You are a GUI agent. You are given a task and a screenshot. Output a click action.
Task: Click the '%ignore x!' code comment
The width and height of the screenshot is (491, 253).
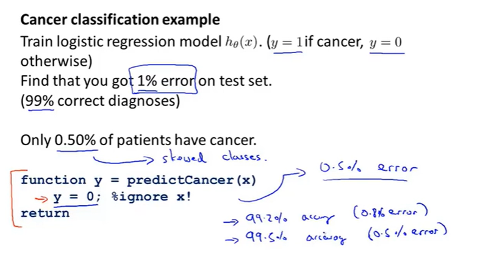tap(151, 197)
